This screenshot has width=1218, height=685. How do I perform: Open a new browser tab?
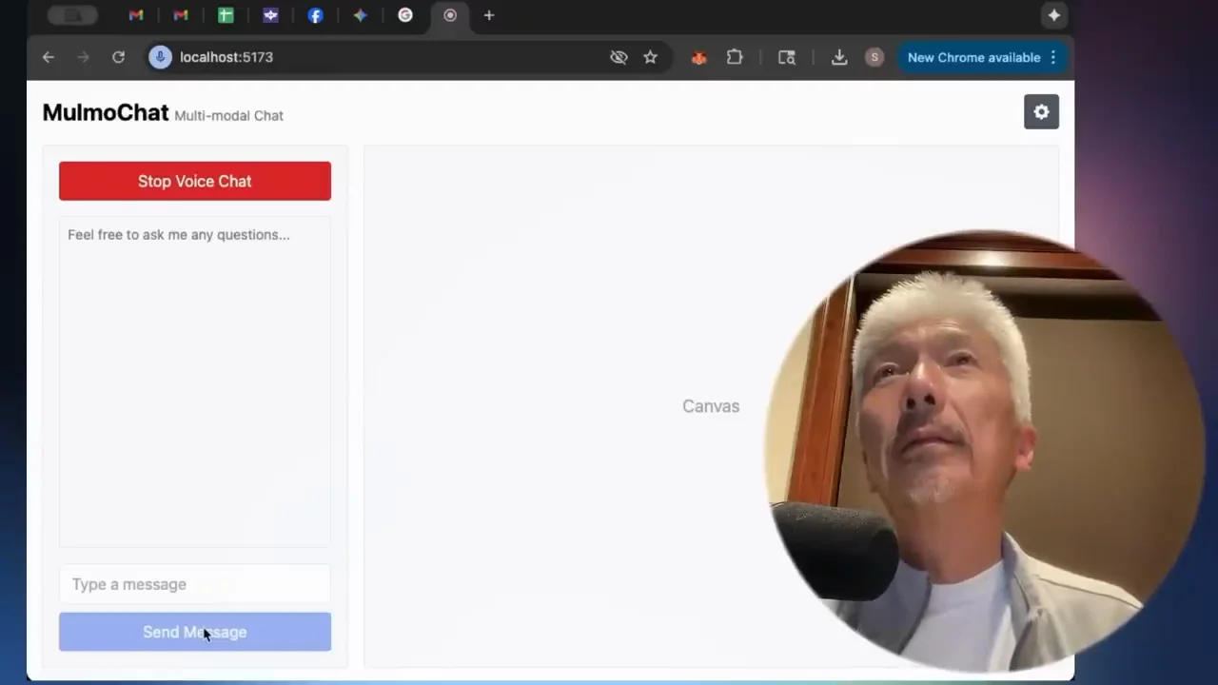tap(489, 15)
